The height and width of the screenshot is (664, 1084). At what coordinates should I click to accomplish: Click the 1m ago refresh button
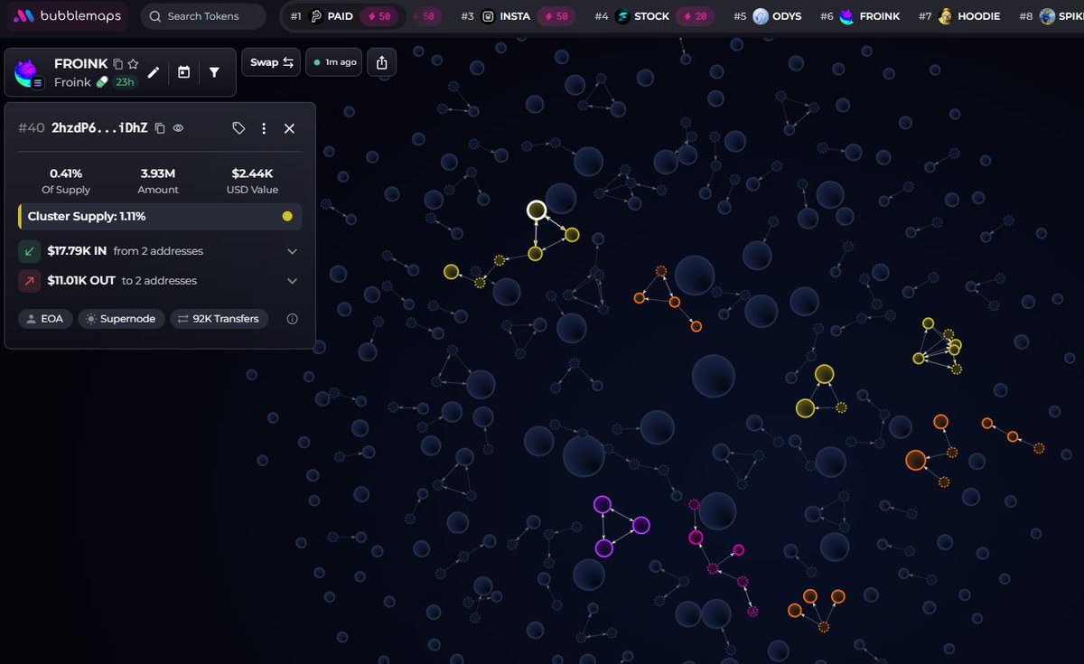tap(333, 62)
